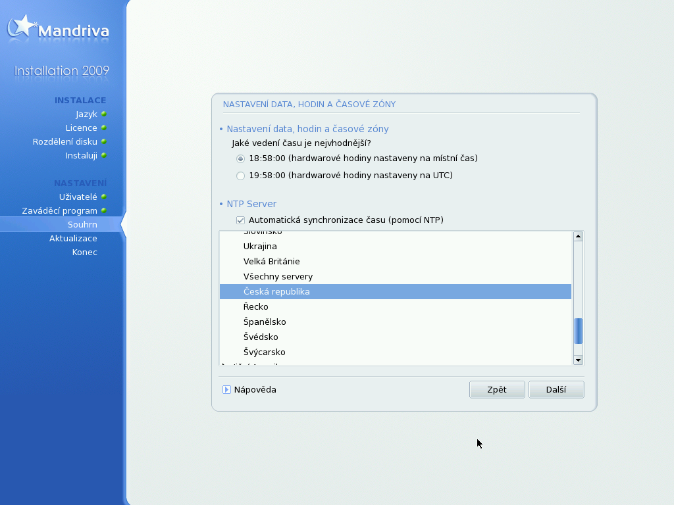
Task: Click the Instaluji step in sidebar
Action: coord(81,155)
